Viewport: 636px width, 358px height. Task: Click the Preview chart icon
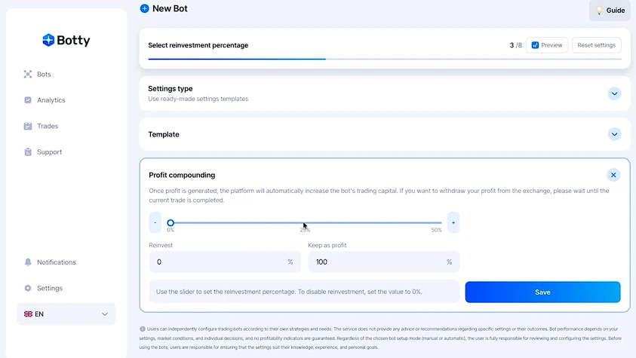535,45
